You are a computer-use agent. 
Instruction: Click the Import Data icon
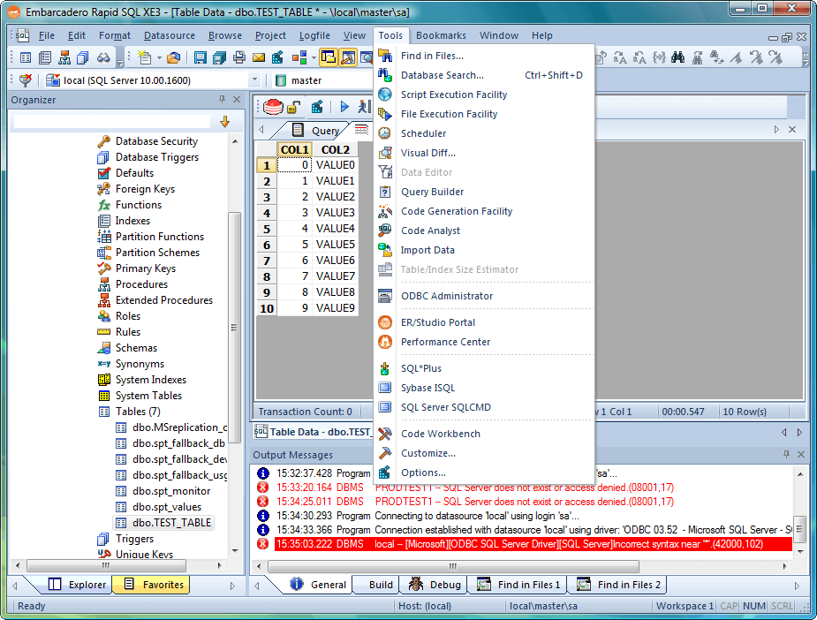[385, 250]
